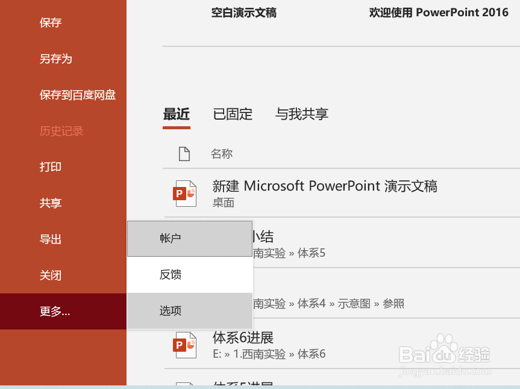
Task: Sort by 名称 (Name) column header
Action: click(222, 154)
